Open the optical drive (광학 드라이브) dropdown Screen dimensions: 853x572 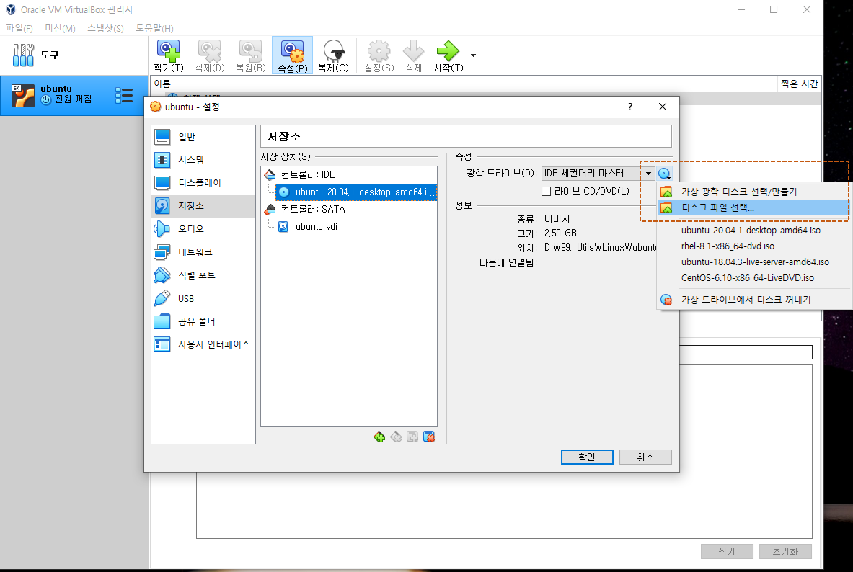[x=598, y=174]
